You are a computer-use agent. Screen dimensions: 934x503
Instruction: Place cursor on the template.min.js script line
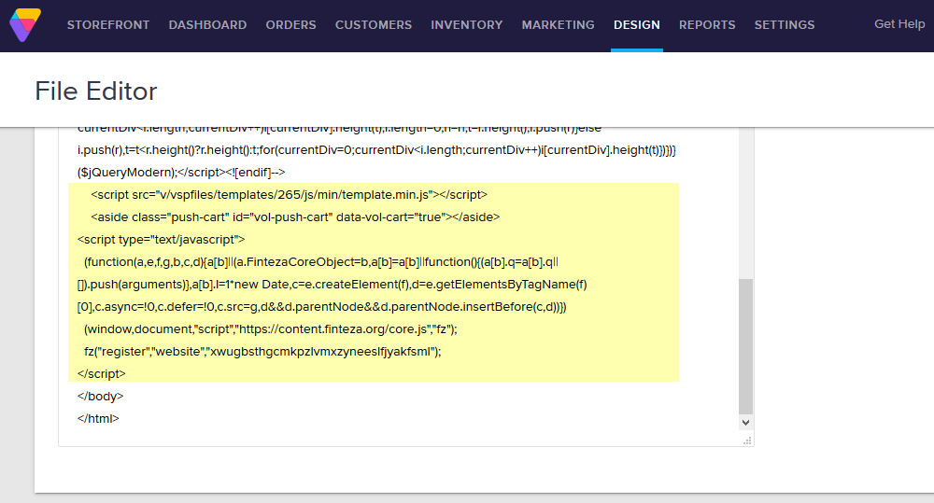tap(289, 194)
